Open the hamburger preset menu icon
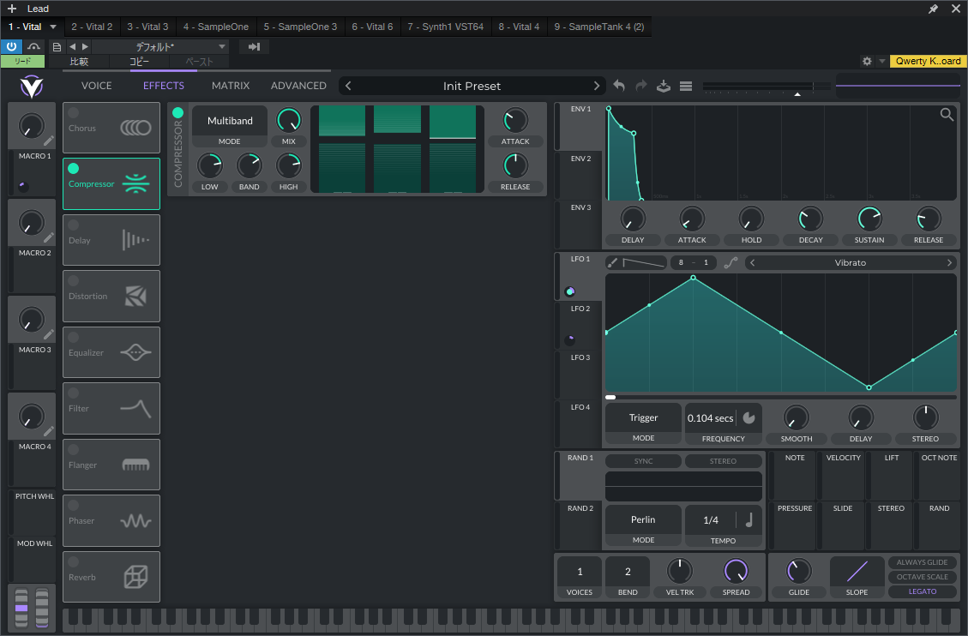Image resolution: width=968 pixels, height=636 pixels. [686, 86]
